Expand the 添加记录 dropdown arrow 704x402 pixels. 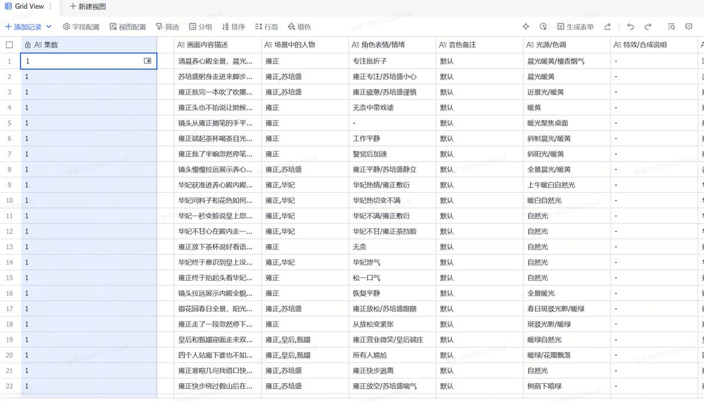tap(49, 26)
